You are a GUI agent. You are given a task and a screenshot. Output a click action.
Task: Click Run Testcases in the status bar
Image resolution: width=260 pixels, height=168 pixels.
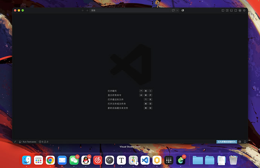tap(28, 142)
